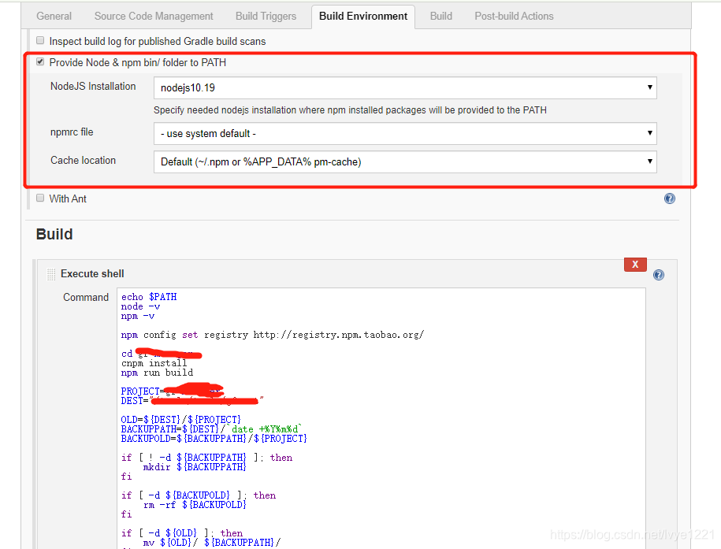Select the Build Environment tab
Viewport: 721px width, 549px height.
(x=363, y=16)
